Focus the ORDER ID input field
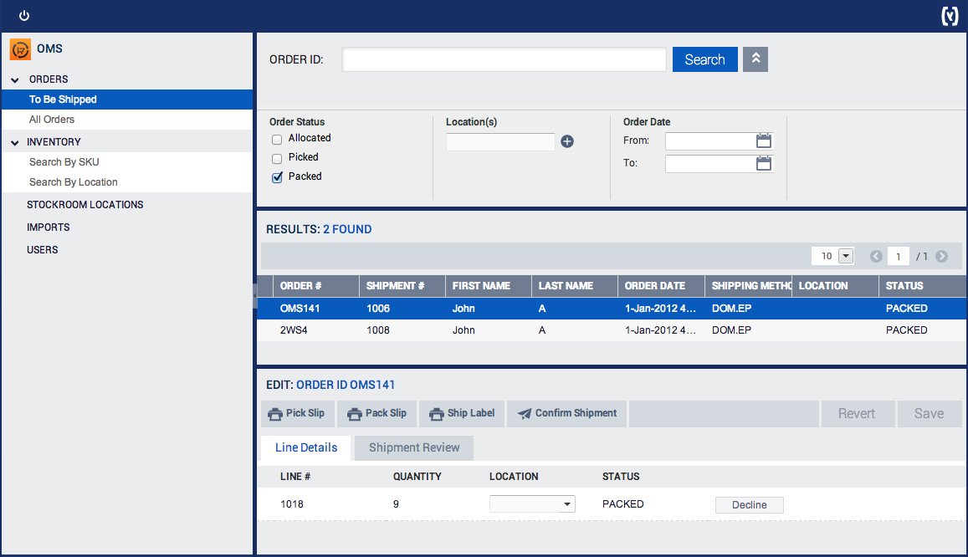The height and width of the screenshot is (557, 968). [x=504, y=59]
